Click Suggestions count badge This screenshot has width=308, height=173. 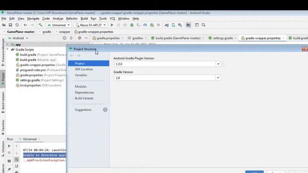tap(105, 110)
